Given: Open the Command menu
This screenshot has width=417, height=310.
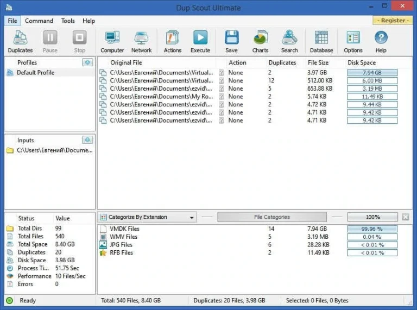Looking at the screenshot, I should tap(39, 21).
